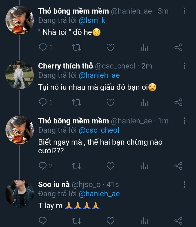Reply to Cherry thích thỏ's tweet

pos(43,102)
